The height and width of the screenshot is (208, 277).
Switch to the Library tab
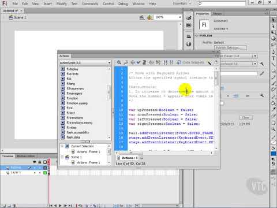click(217, 14)
